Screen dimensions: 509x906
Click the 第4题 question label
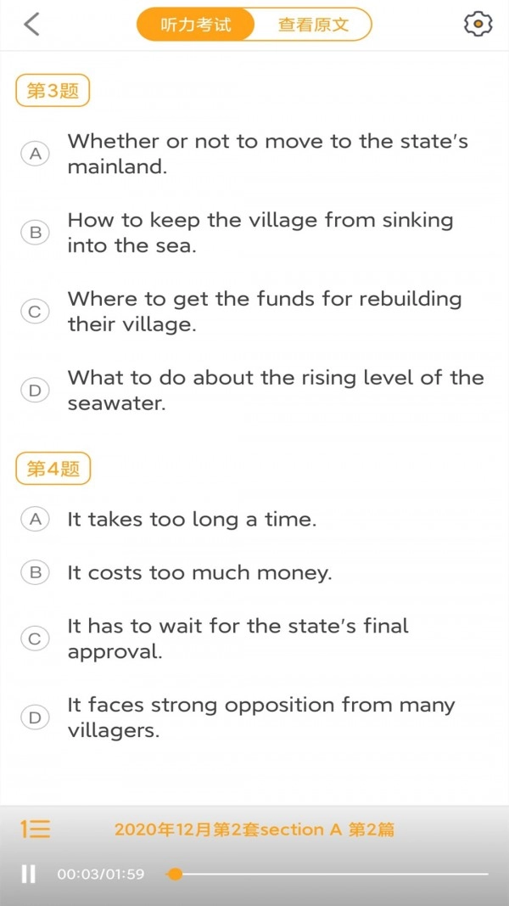pos(53,469)
